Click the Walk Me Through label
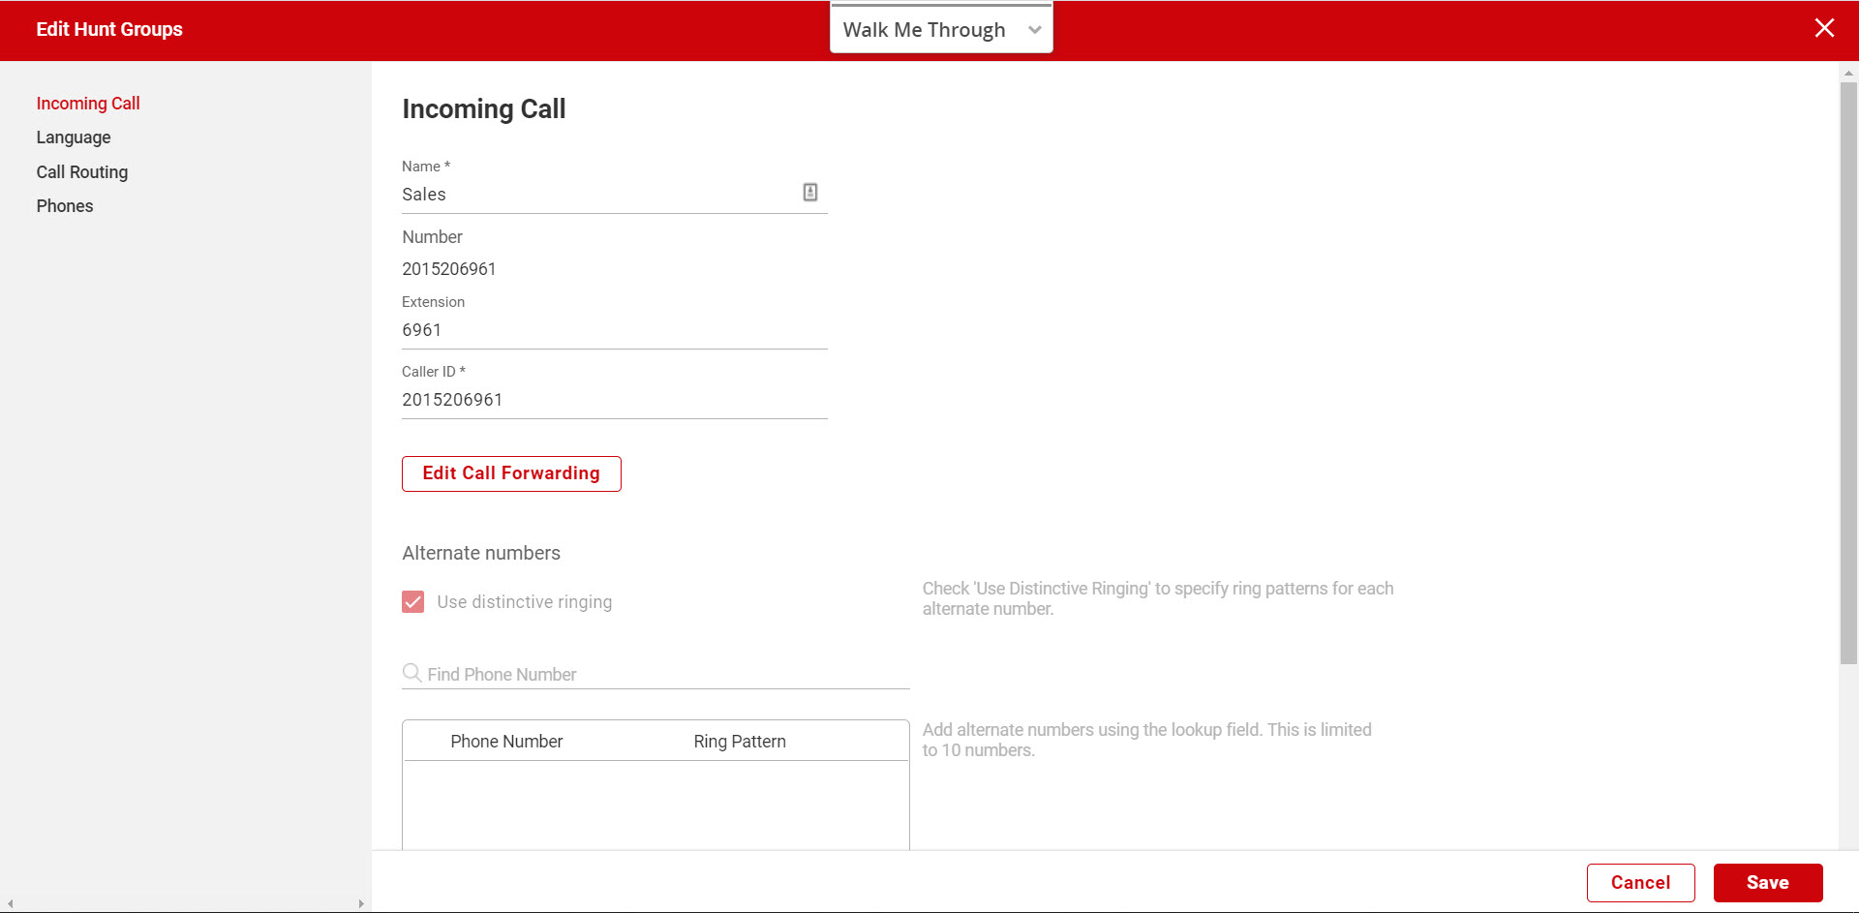 925,30
